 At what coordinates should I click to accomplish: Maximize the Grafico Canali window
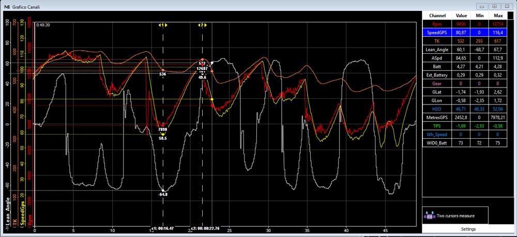coord(494,6)
